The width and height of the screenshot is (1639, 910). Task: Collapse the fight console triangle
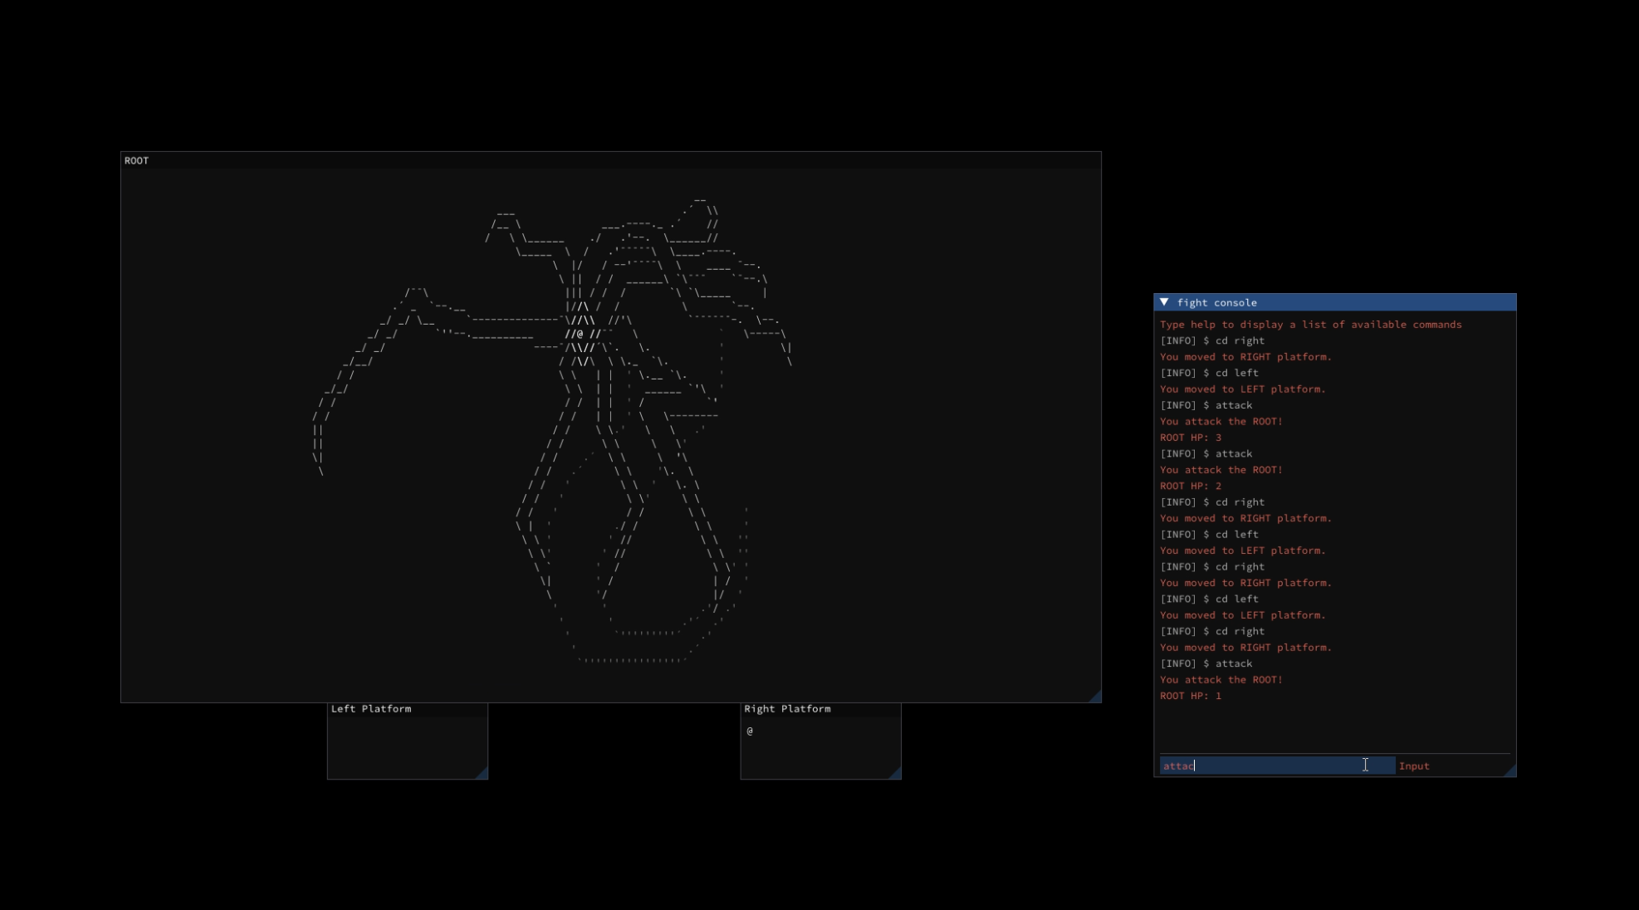point(1164,302)
